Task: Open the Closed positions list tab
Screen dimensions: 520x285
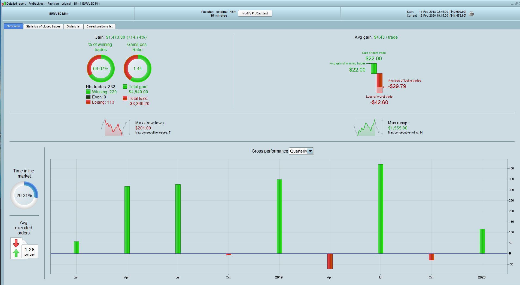Action: point(100,26)
